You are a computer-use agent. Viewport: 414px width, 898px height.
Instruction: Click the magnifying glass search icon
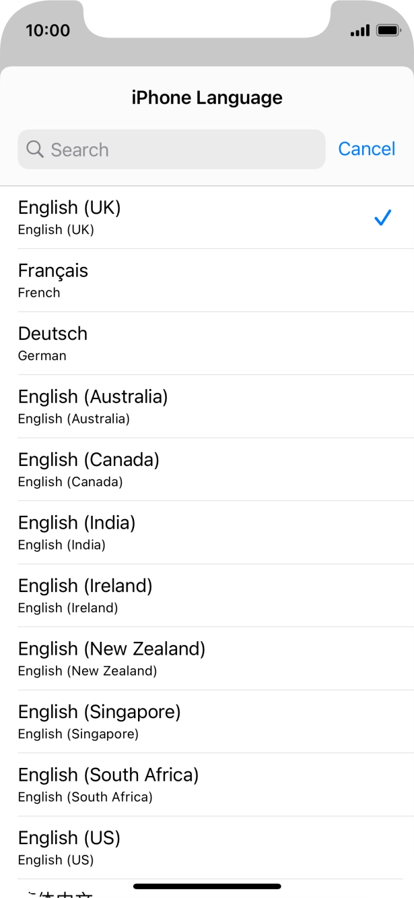pyautogui.click(x=34, y=149)
